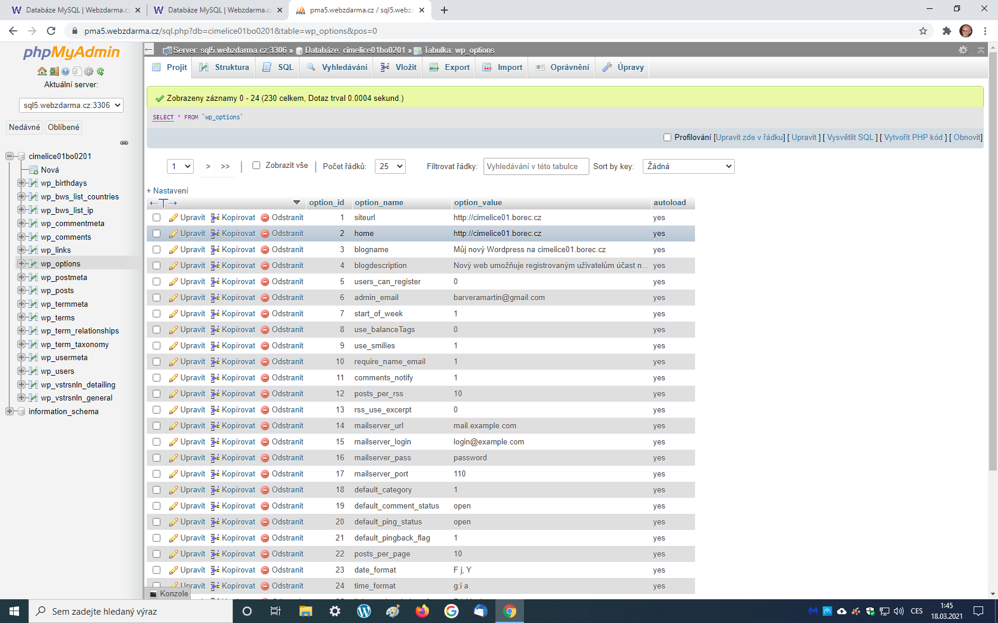Click the green reload navigation icon

100,72
